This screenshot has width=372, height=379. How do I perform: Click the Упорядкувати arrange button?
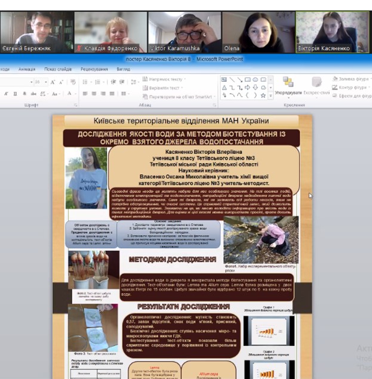pos(288,88)
